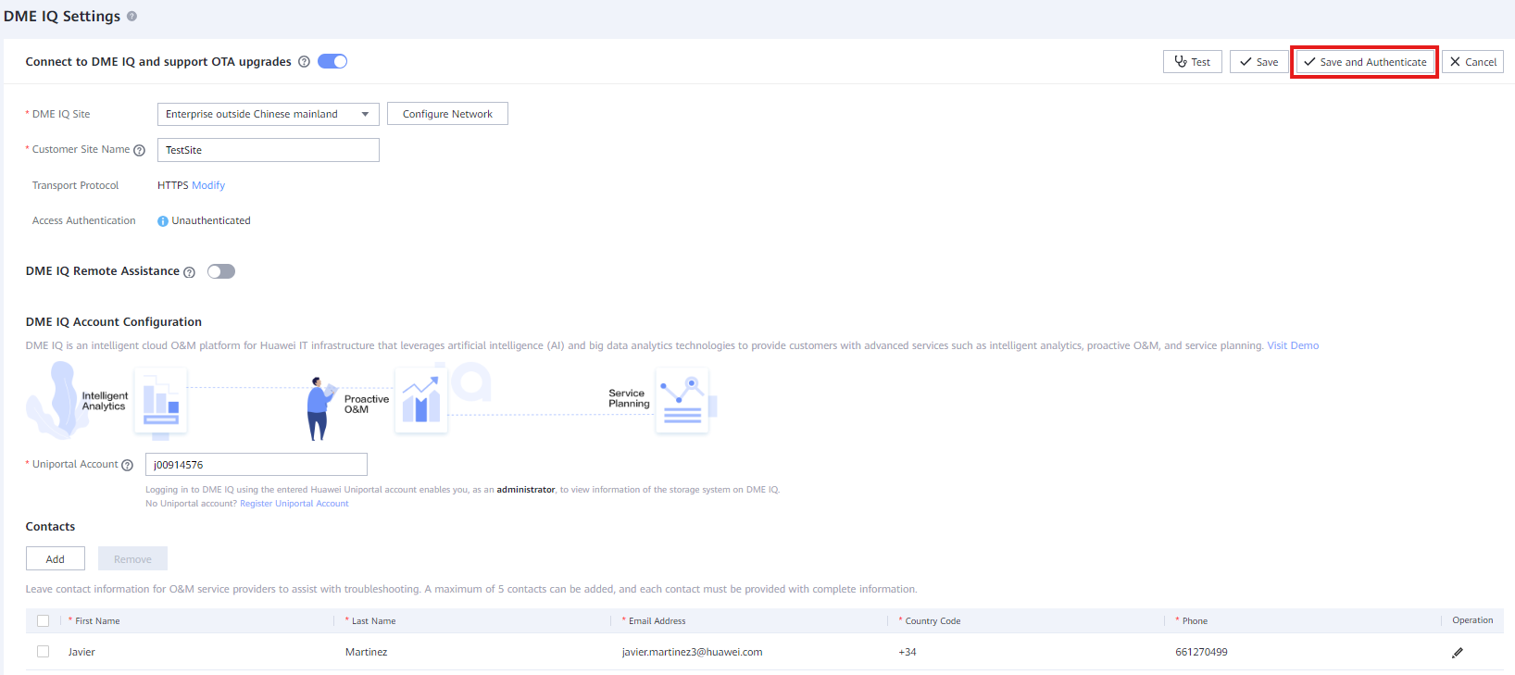Screen dimensions: 1515x675
Task: Click help icon beside Uniportal Account label
Action: point(128,465)
